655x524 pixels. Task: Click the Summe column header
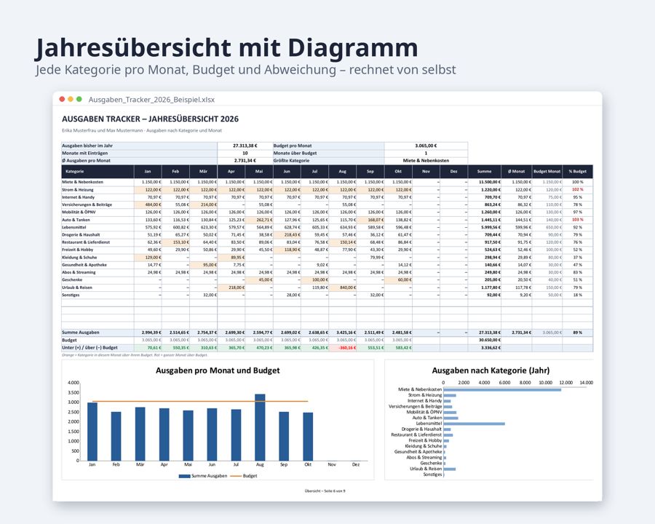coord(485,171)
